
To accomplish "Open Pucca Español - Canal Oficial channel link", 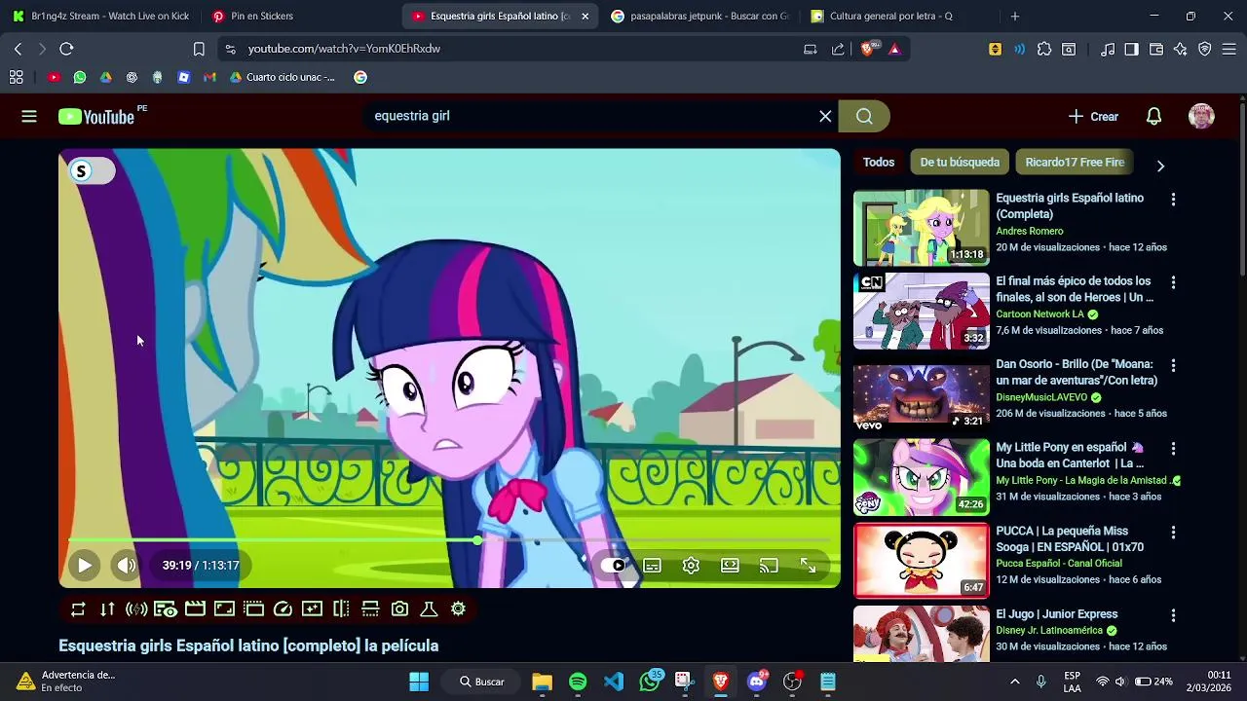I will pyautogui.click(x=1059, y=564).
